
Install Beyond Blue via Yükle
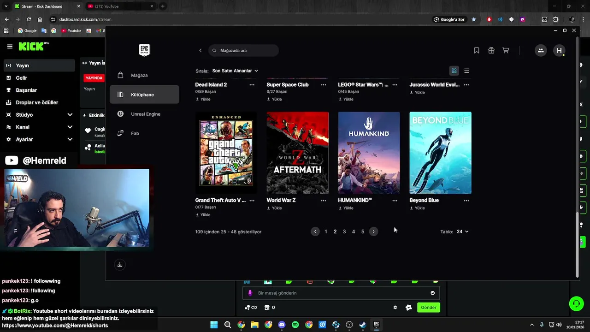point(417,208)
